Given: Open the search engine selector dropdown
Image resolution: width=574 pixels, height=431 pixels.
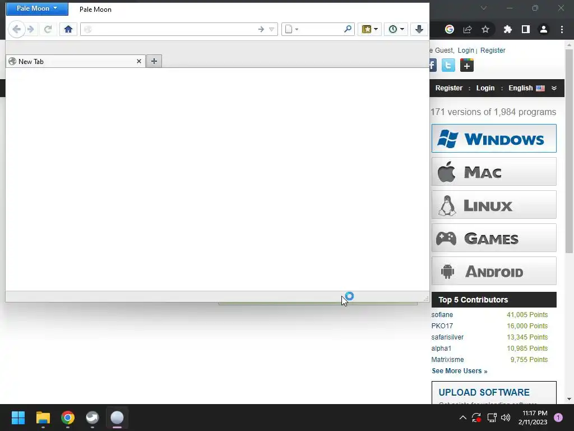Looking at the screenshot, I should click(x=291, y=29).
